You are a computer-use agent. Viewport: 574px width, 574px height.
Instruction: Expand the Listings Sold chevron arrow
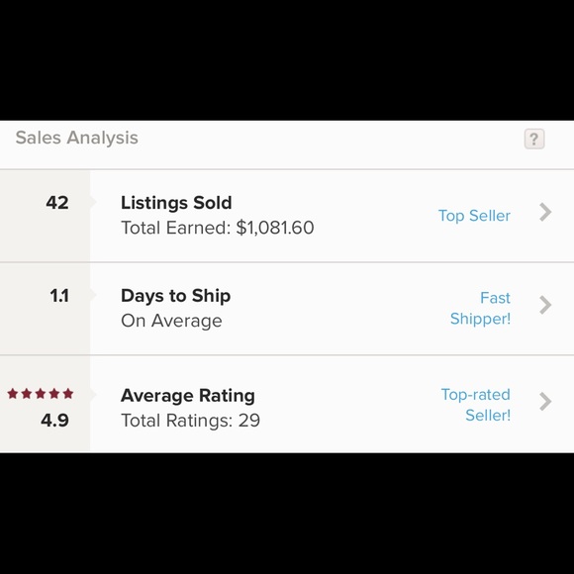pos(545,212)
